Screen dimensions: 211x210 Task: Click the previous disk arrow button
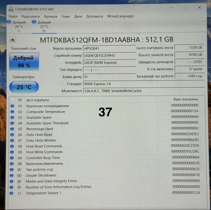coord(13,40)
